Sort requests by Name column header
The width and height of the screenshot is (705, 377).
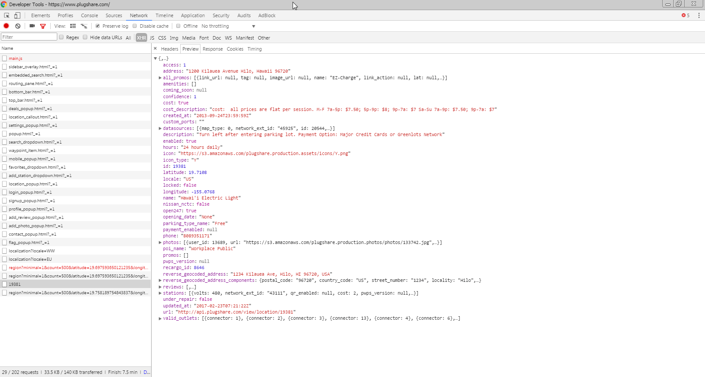coord(75,48)
